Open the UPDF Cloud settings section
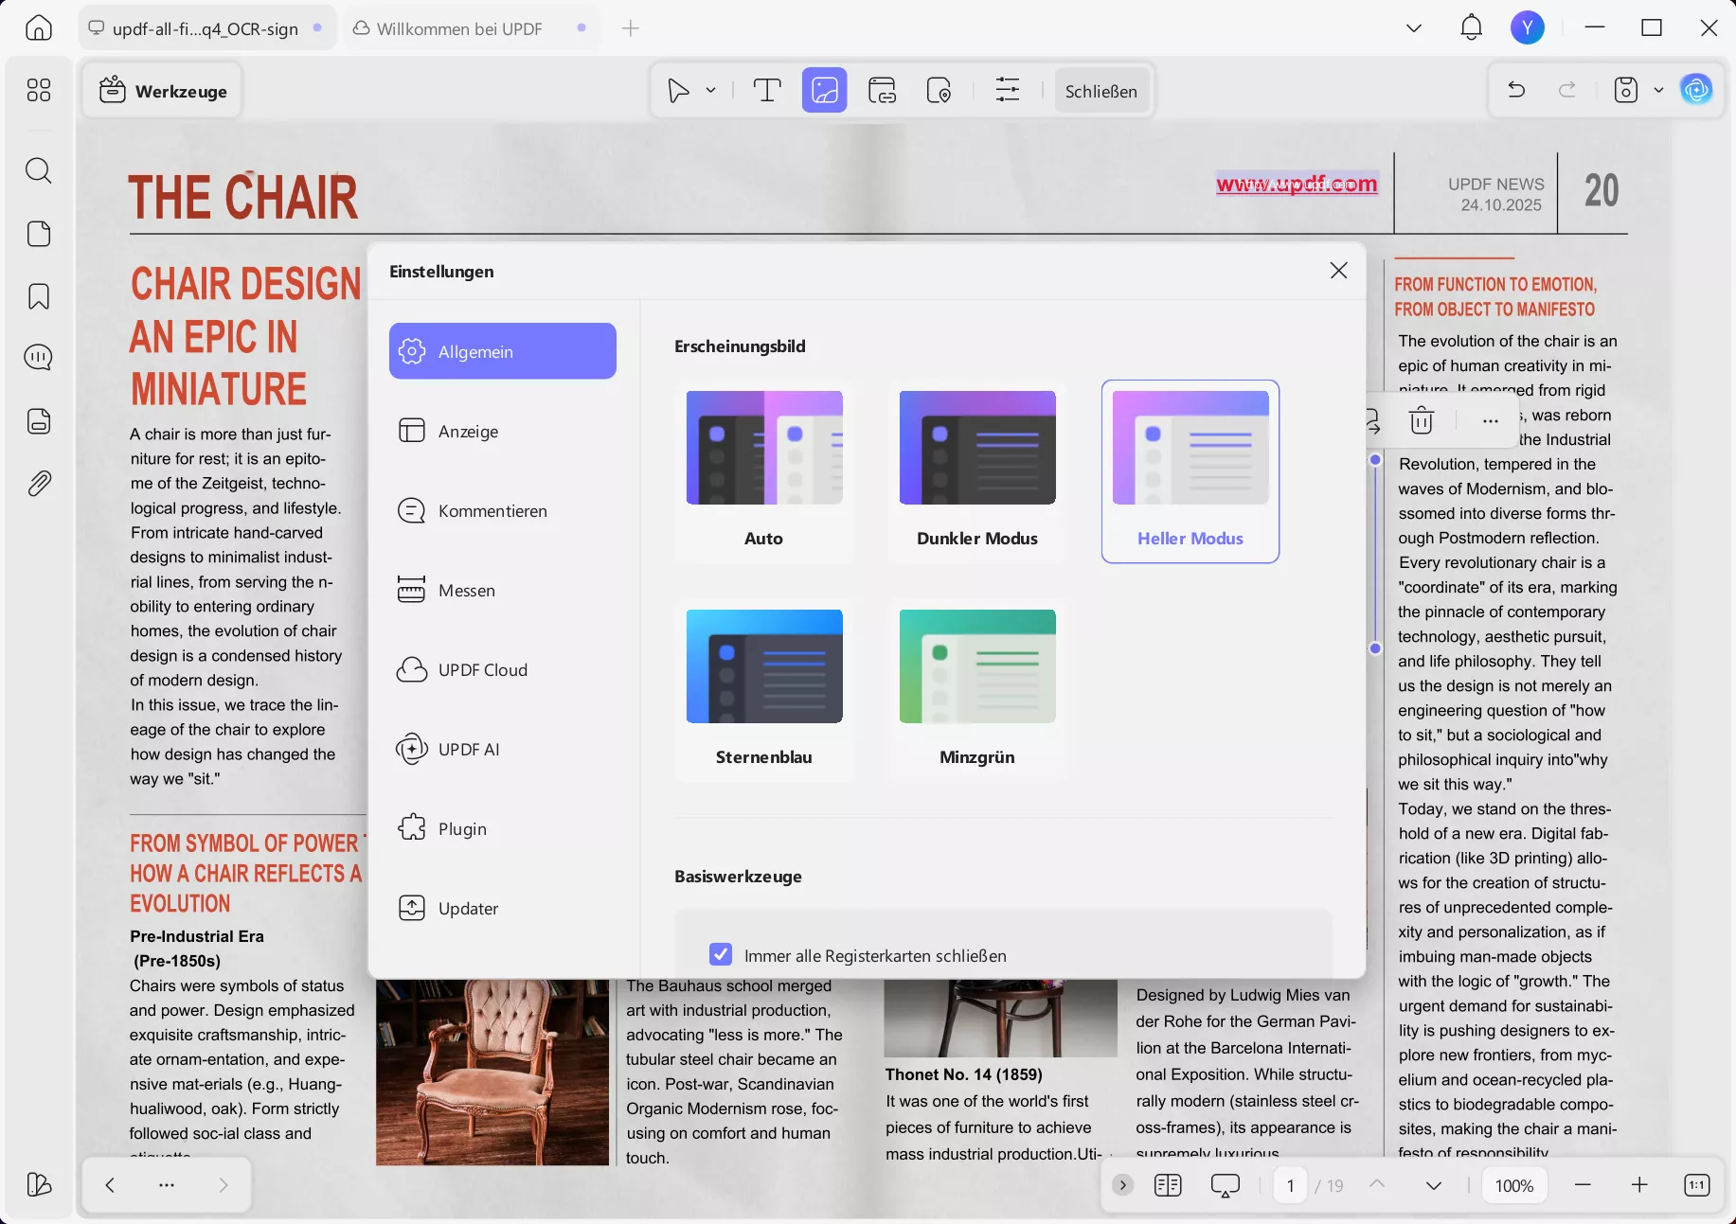 [x=503, y=669]
